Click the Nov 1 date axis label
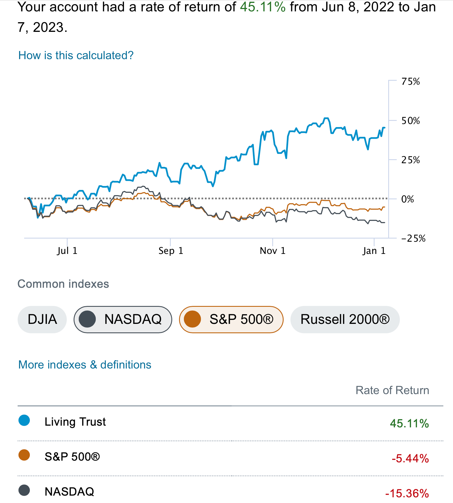Image resolution: width=453 pixels, height=503 pixels. pyautogui.click(x=272, y=251)
